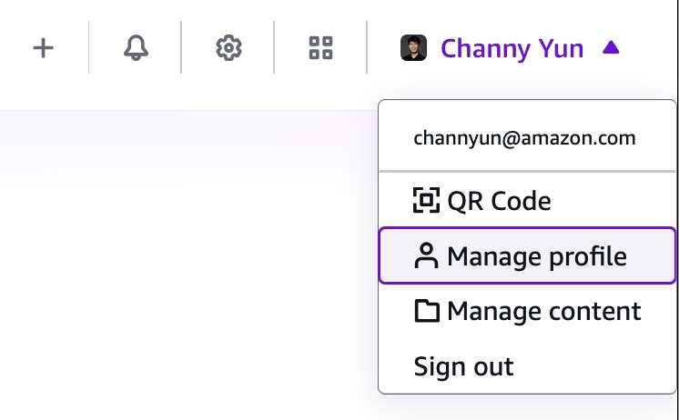Click the 'QR Code' text label
Viewport: 679px width, 420px height.
[499, 201]
